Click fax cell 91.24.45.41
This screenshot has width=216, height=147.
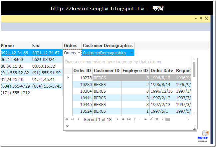coord(47,80)
